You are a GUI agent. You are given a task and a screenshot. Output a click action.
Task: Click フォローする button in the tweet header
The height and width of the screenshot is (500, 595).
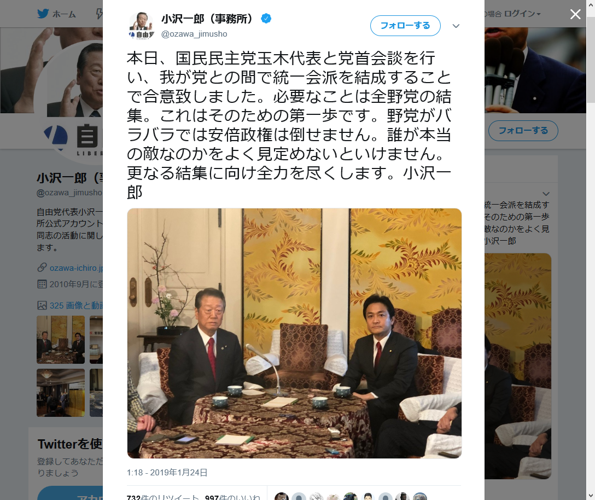405,25
